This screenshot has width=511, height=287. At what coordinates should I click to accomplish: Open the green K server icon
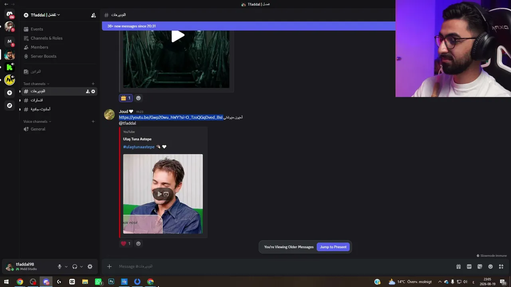(x=10, y=67)
